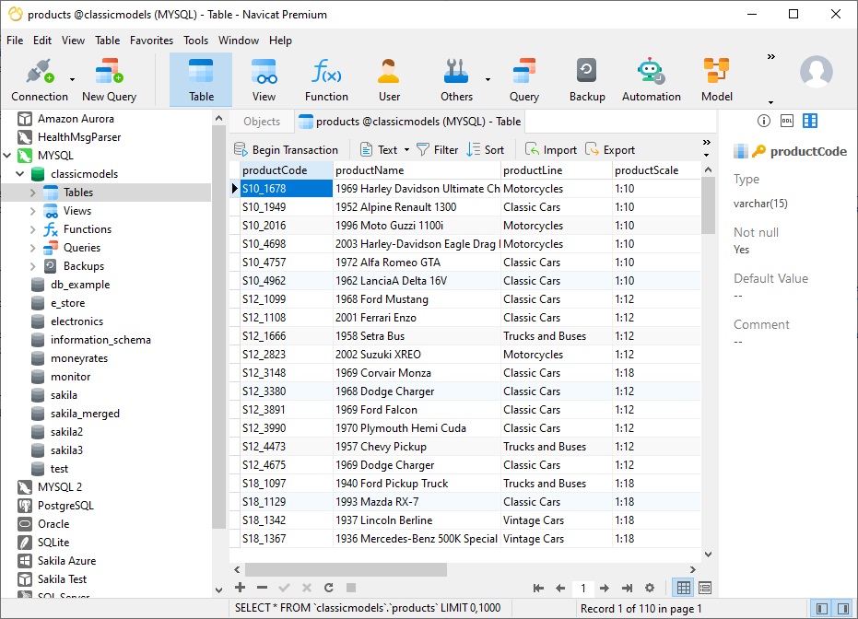Switch to form view
The image size is (858, 619).
705,588
